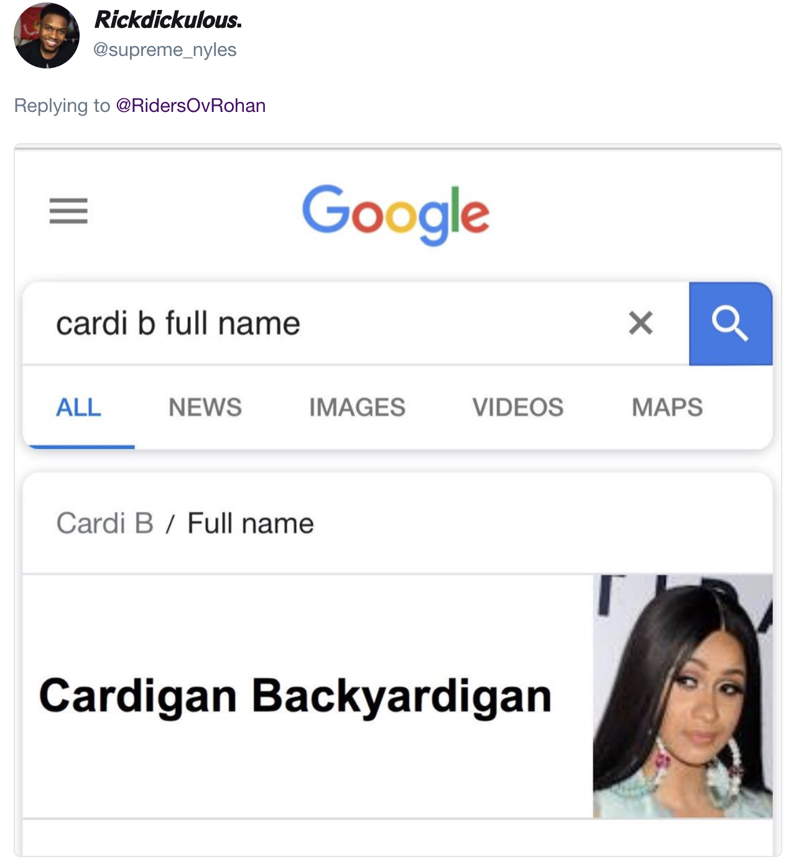Click the Rickdickulous display name
The height and width of the screenshot is (867, 796).
click(x=168, y=20)
